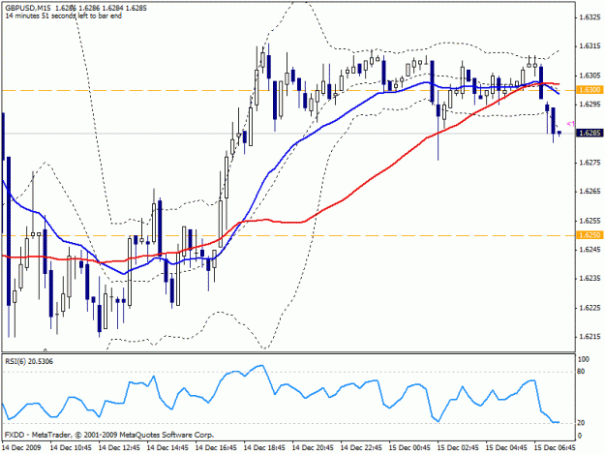This screenshot has width=605, height=454.
Task: Click the '14 minutes 51 seconds left to bar end' text
Action: tap(64, 15)
